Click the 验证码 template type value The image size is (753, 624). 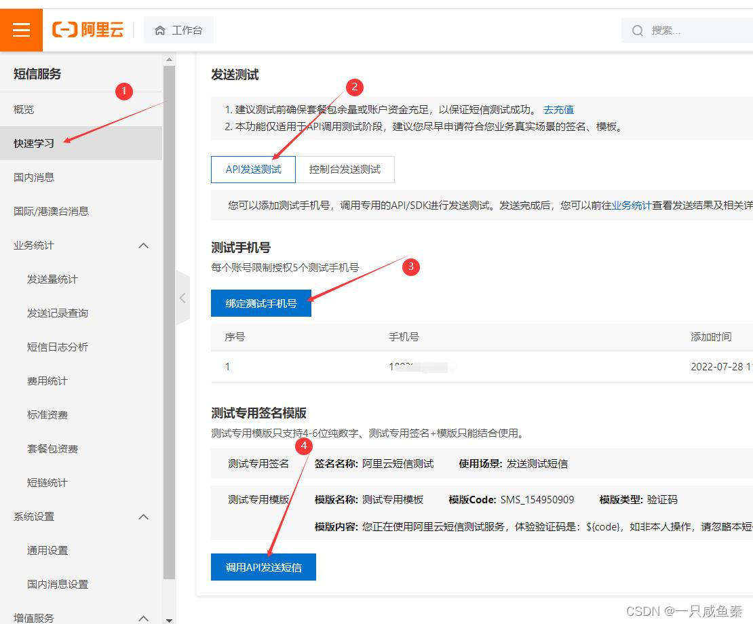pos(662,500)
